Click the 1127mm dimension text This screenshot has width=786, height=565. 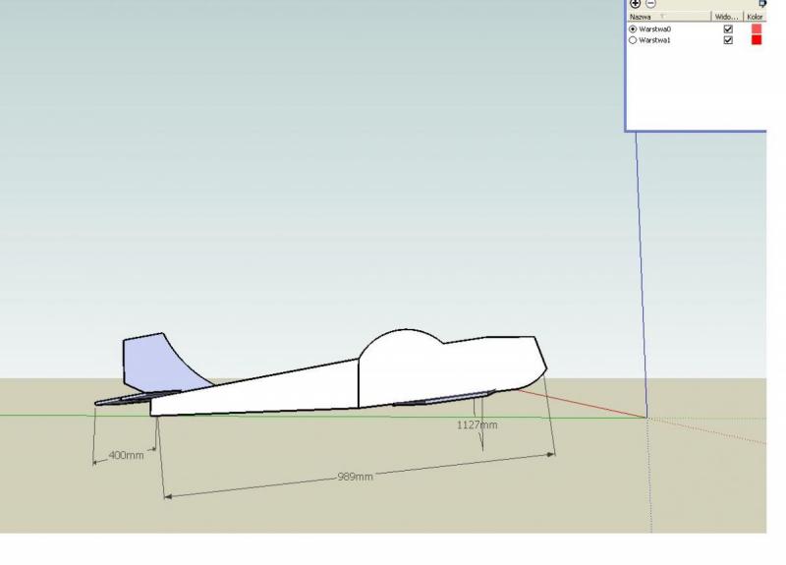tap(477, 425)
